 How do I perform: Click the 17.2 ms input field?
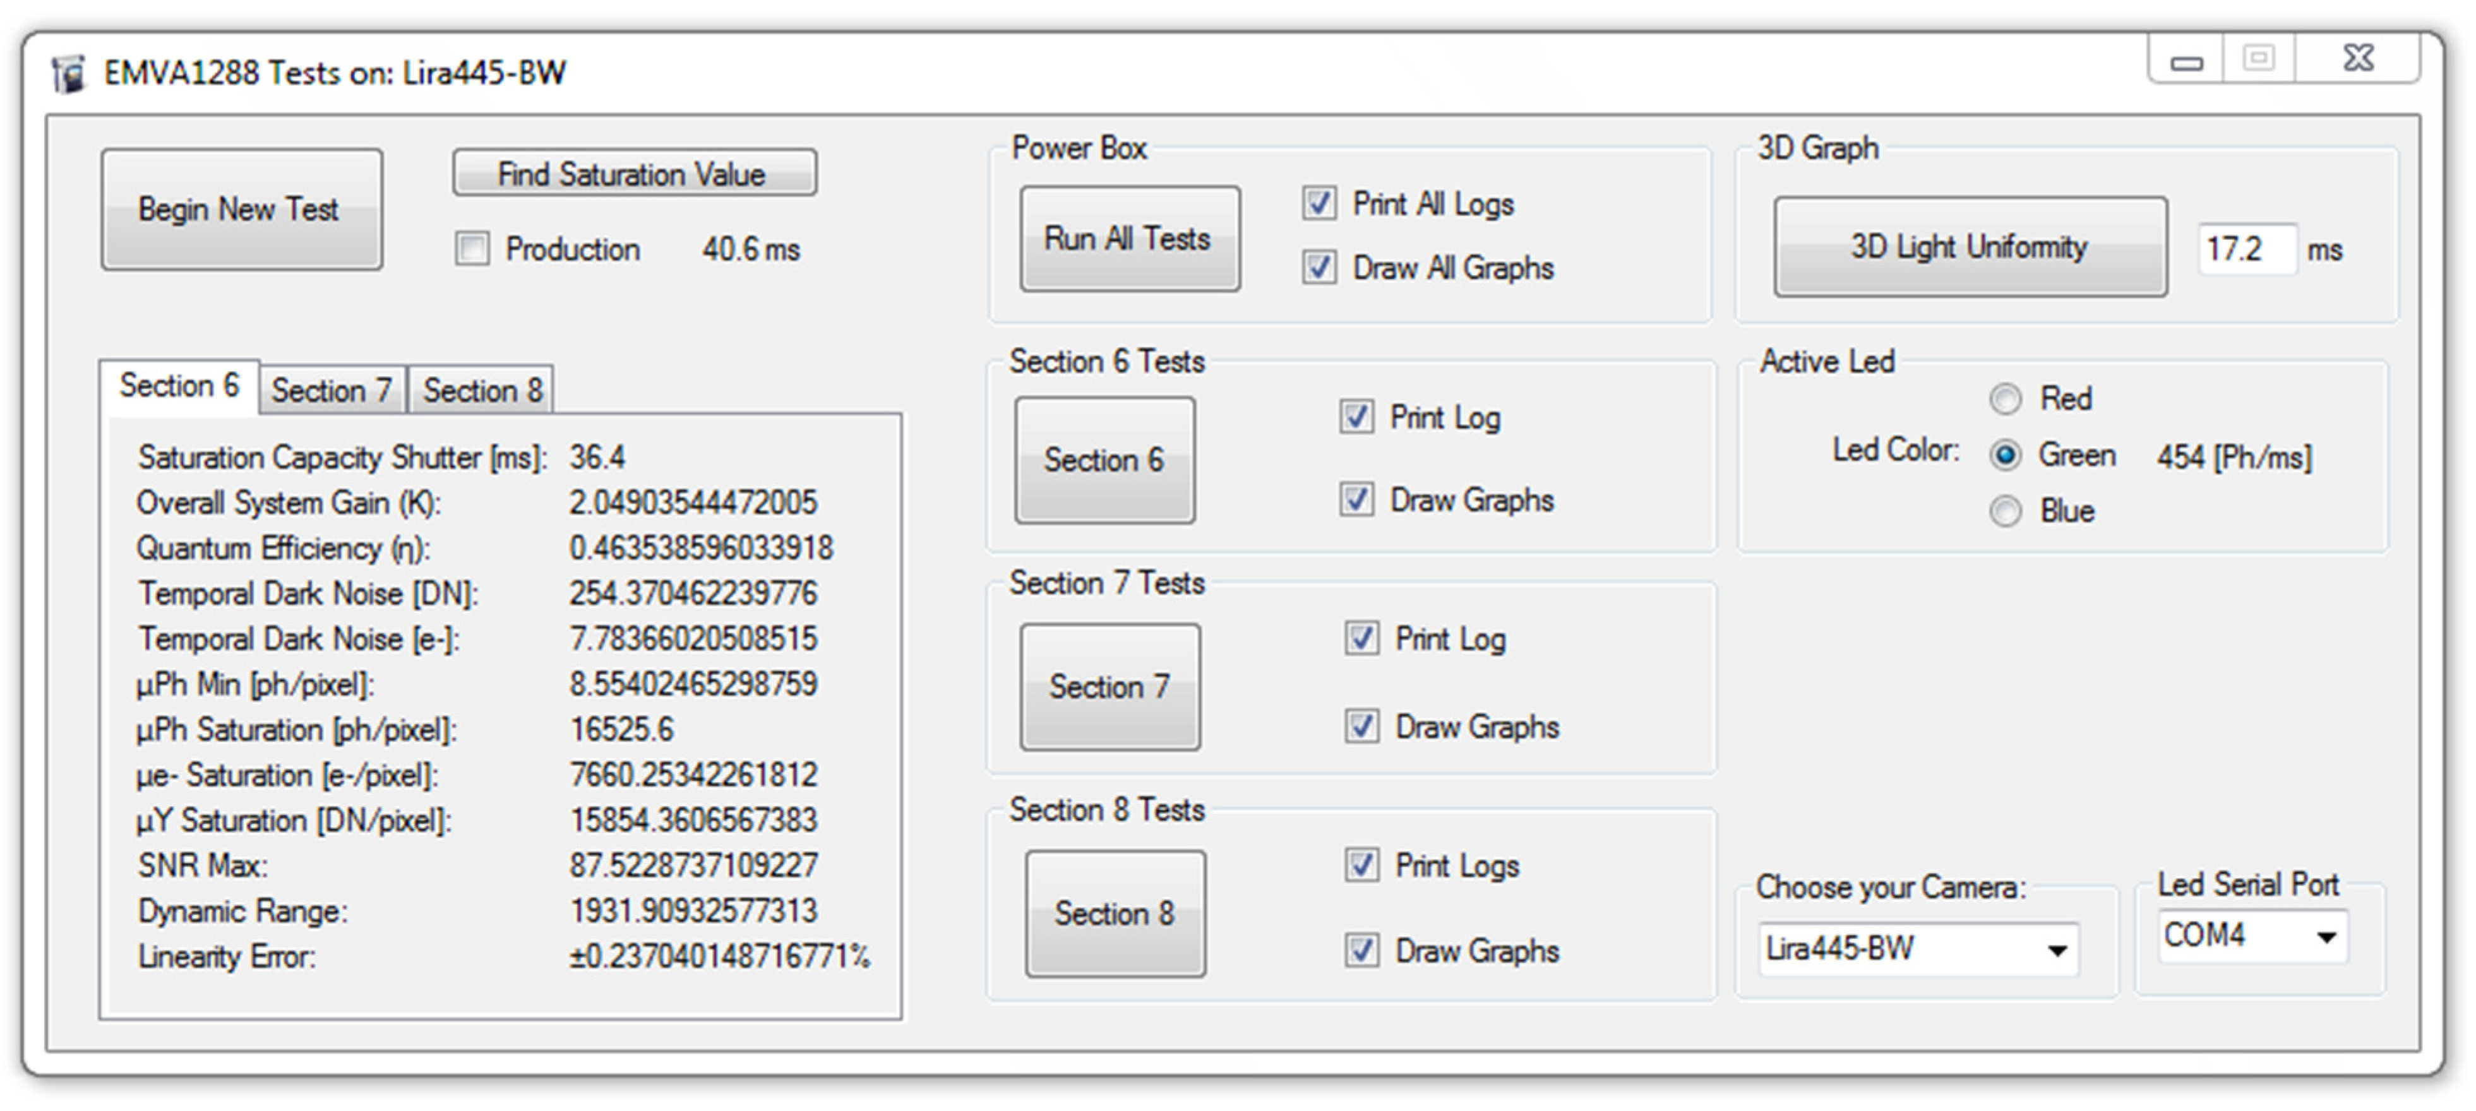[2246, 250]
